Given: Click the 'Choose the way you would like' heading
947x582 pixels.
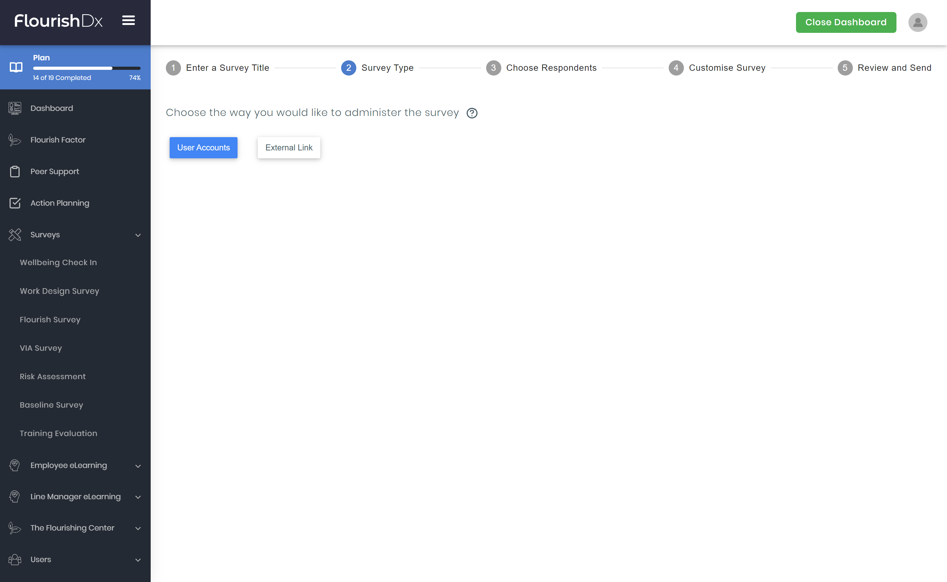Looking at the screenshot, I should coord(312,112).
